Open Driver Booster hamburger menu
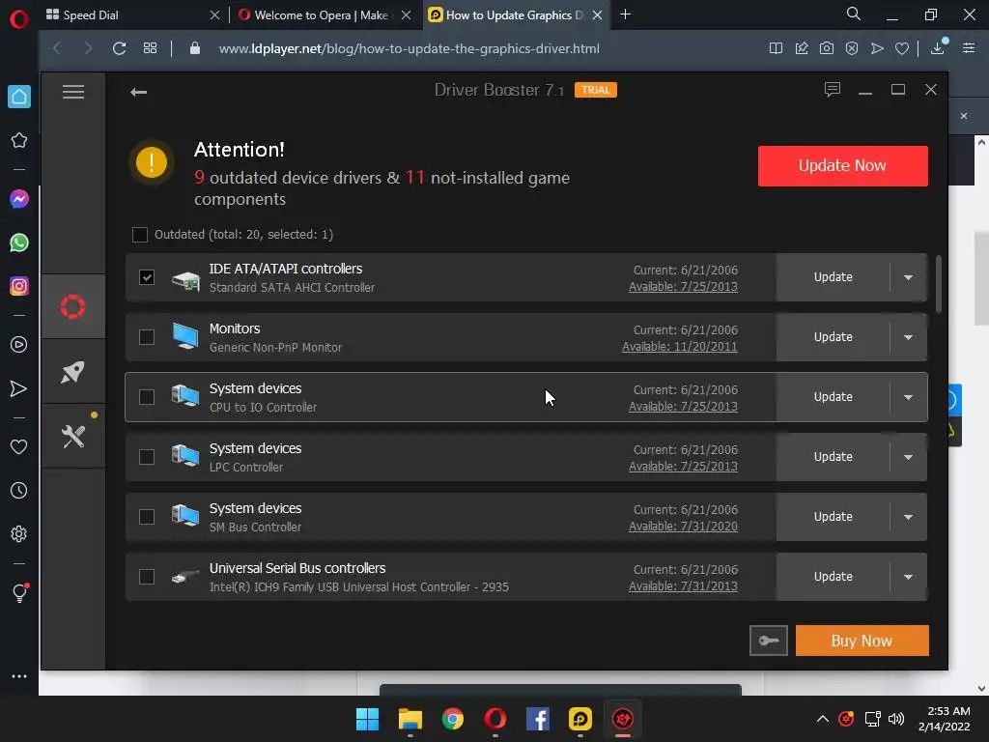The height and width of the screenshot is (742, 989). click(73, 92)
